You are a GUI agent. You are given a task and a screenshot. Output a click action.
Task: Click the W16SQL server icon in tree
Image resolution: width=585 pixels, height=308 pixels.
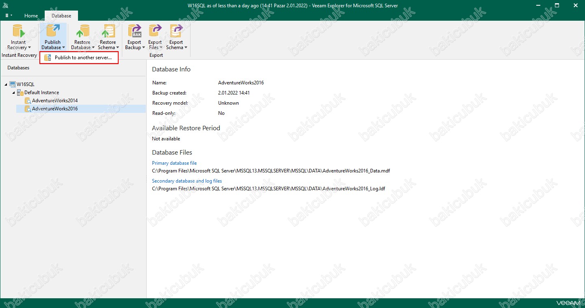13,84
